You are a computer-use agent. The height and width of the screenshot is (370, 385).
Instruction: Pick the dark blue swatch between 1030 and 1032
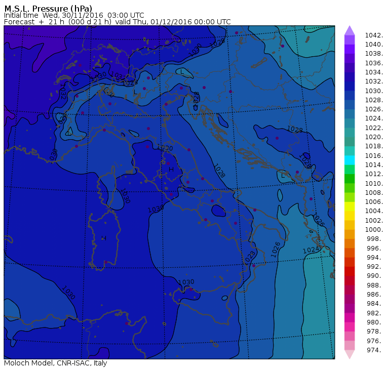click(x=350, y=86)
